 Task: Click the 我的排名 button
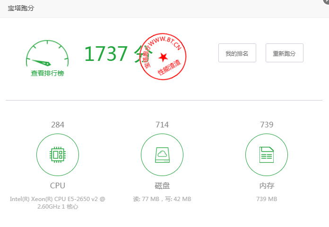click(x=237, y=53)
